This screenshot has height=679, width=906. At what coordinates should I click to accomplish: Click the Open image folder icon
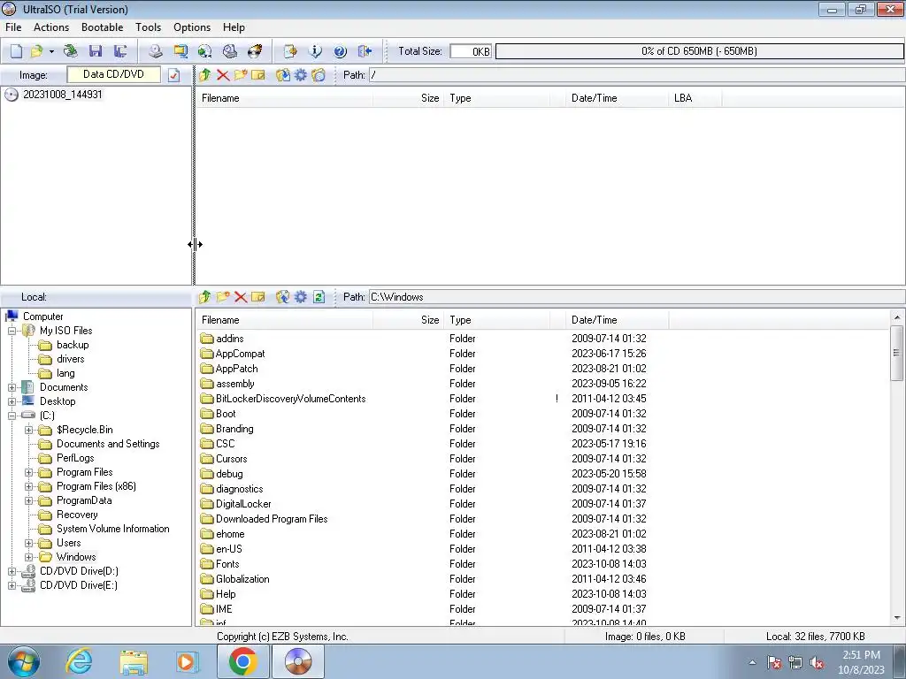click(36, 51)
